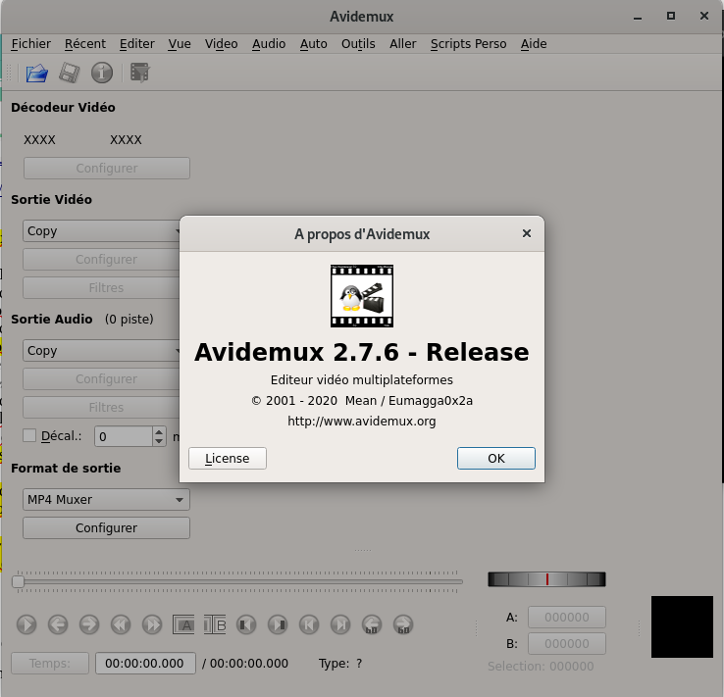
Task: Click the Open Video folder icon
Action: coord(37,73)
